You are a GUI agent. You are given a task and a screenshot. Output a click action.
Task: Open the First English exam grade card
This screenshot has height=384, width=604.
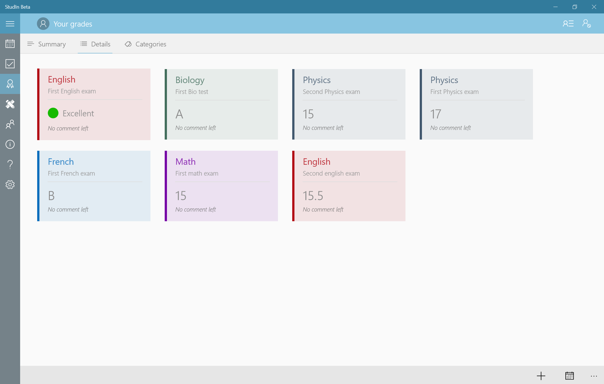tap(94, 104)
